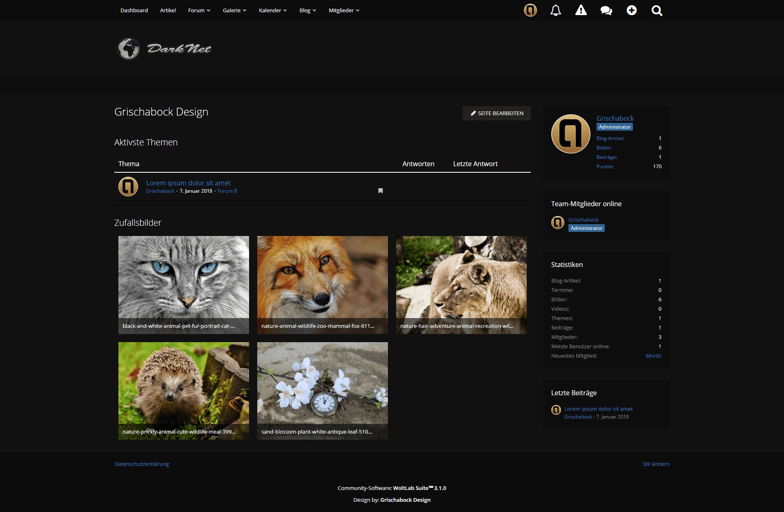Image resolution: width=784 pixels, height=512 pixels.
Task: Expand the Forum dropdown menu
Action: [x=199, y=10]
